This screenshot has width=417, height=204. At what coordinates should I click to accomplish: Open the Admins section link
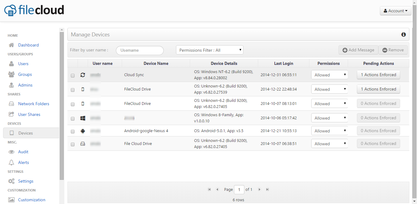click(x=25, y=85)
